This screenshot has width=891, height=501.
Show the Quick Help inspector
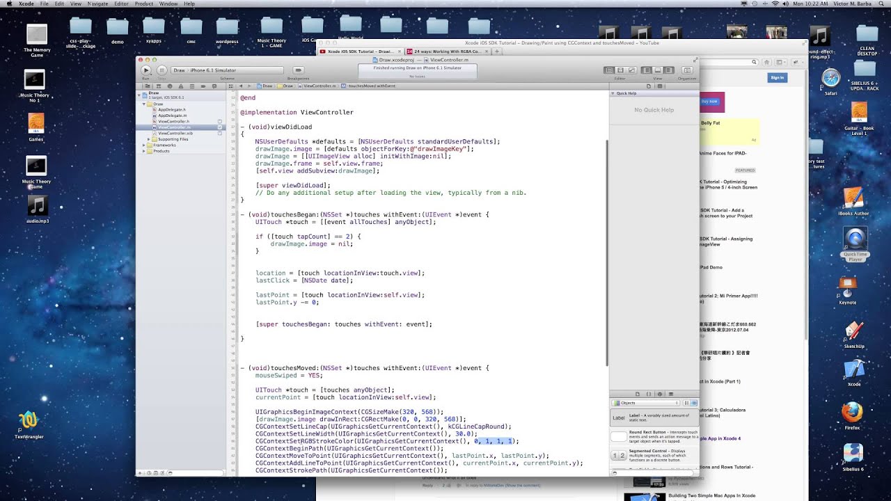[x=659, y=86]
